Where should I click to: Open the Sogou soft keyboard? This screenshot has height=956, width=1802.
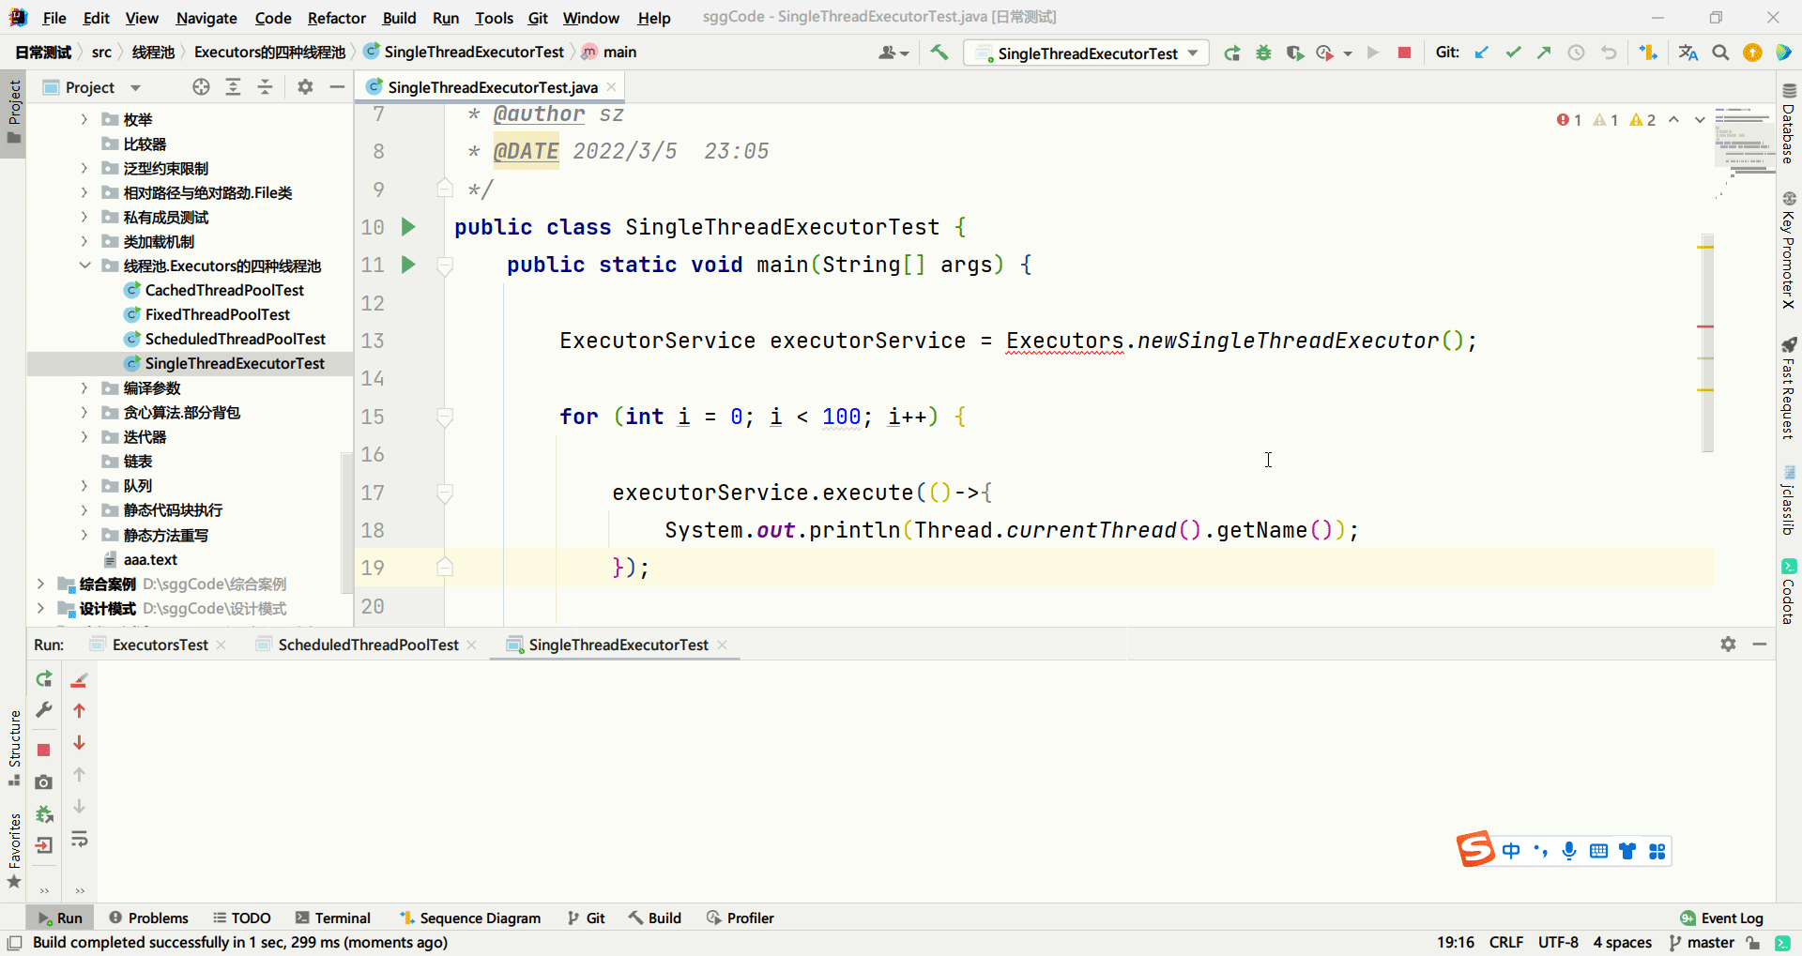[1598, 851]
